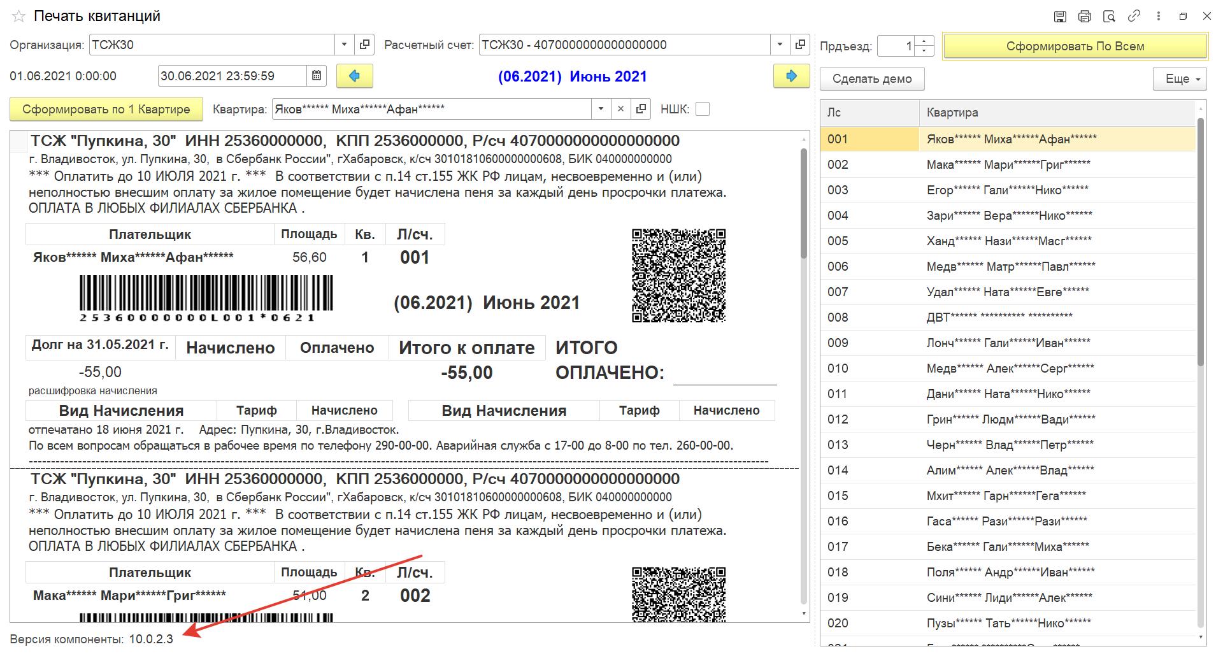Image resolution: width=1223 pixels, height=656 pixels.
Task: Clear the Квартира field with X
Action: pyautogui.click(x=620, y=109)
